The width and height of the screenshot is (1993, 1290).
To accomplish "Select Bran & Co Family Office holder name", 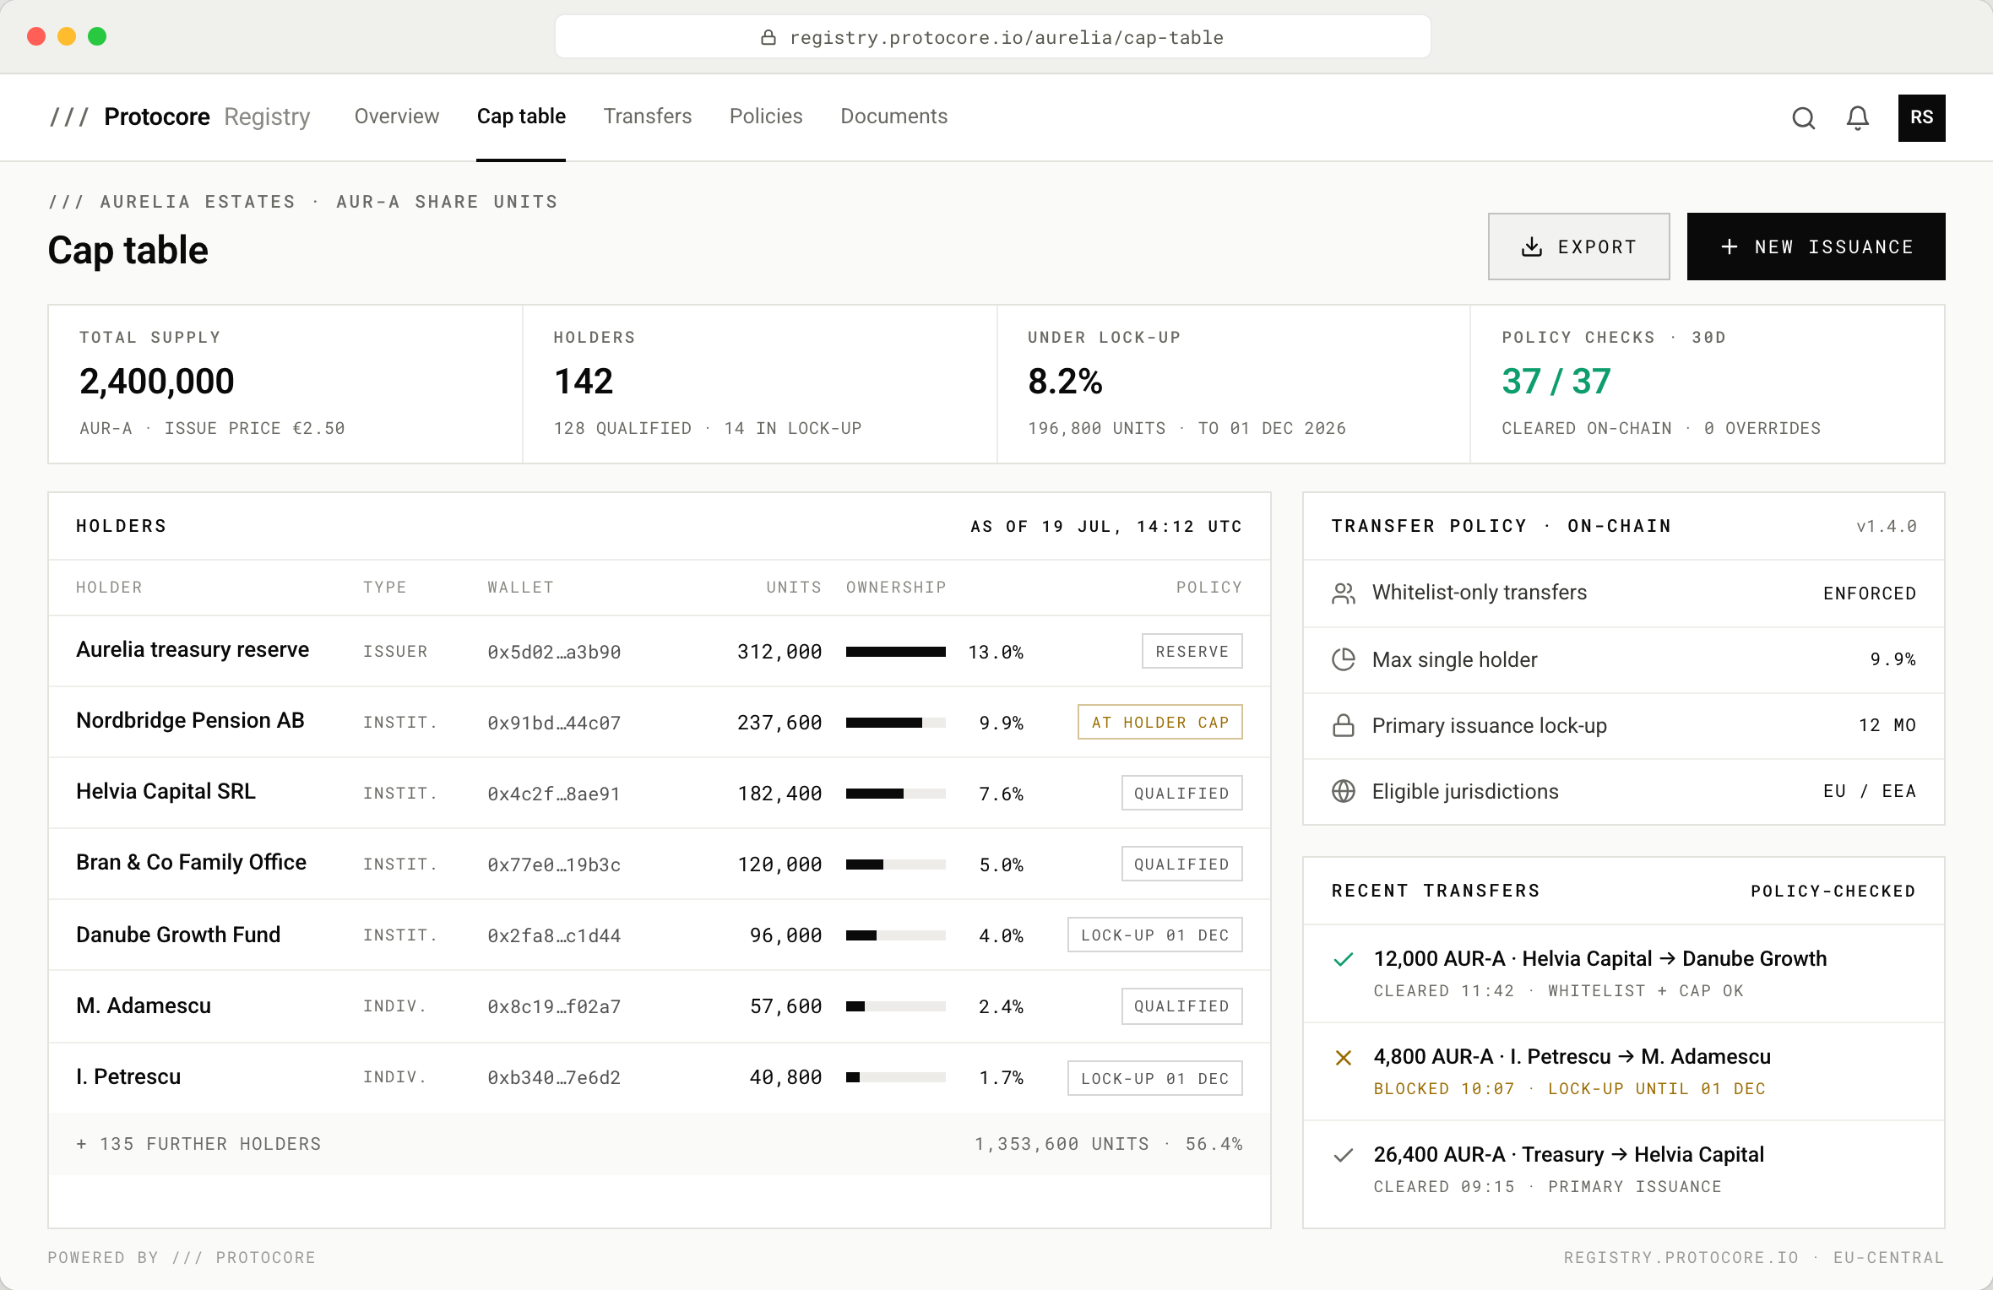I will pyautogui.click(x=191, y=862).
